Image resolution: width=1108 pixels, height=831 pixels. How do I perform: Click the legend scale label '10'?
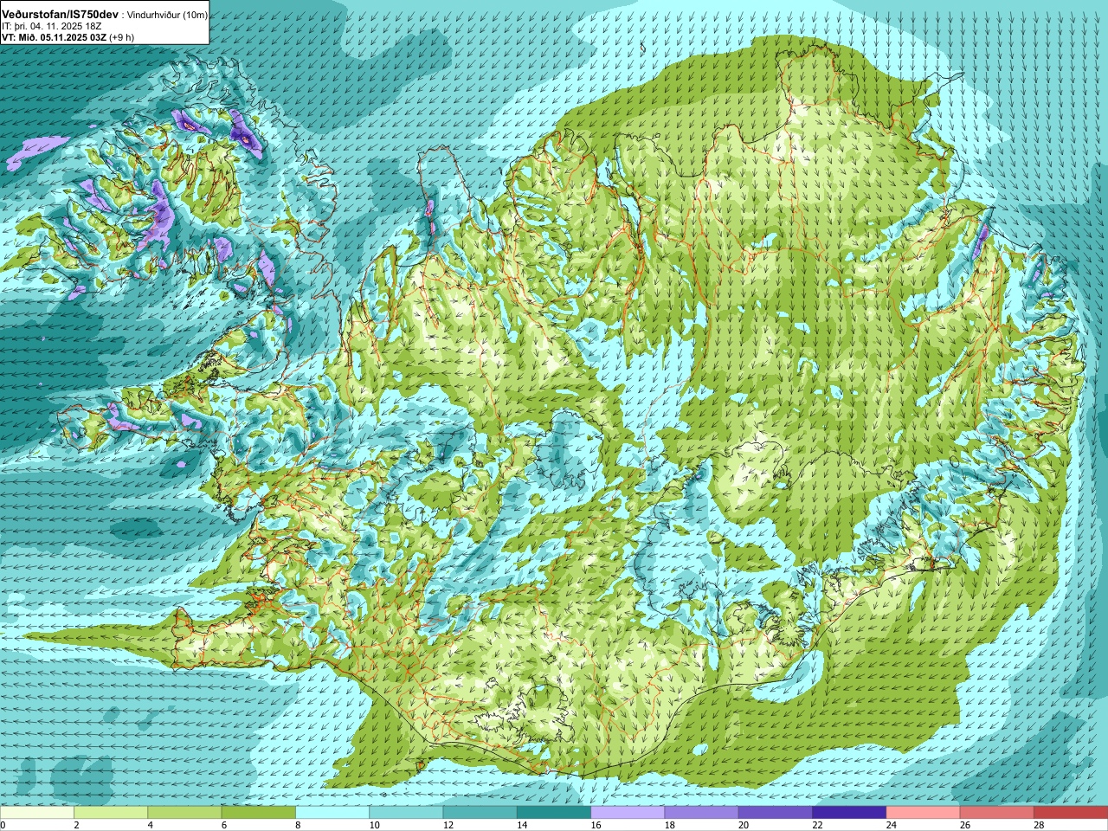click(x=374, y=825)
